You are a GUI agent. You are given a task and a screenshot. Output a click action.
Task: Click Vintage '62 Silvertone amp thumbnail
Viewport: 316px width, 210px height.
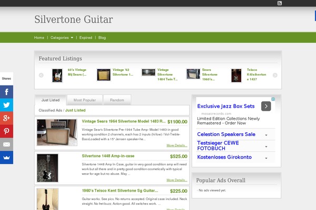[104, 75]
